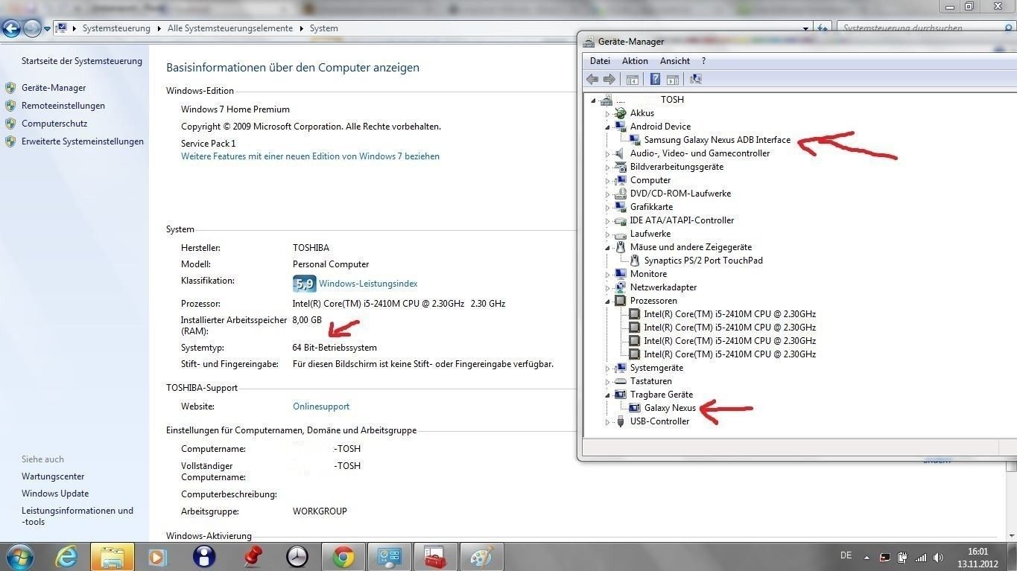
Task: Click the Back arrow in Geräte-Manager toolbar
Action: [592, 79]
